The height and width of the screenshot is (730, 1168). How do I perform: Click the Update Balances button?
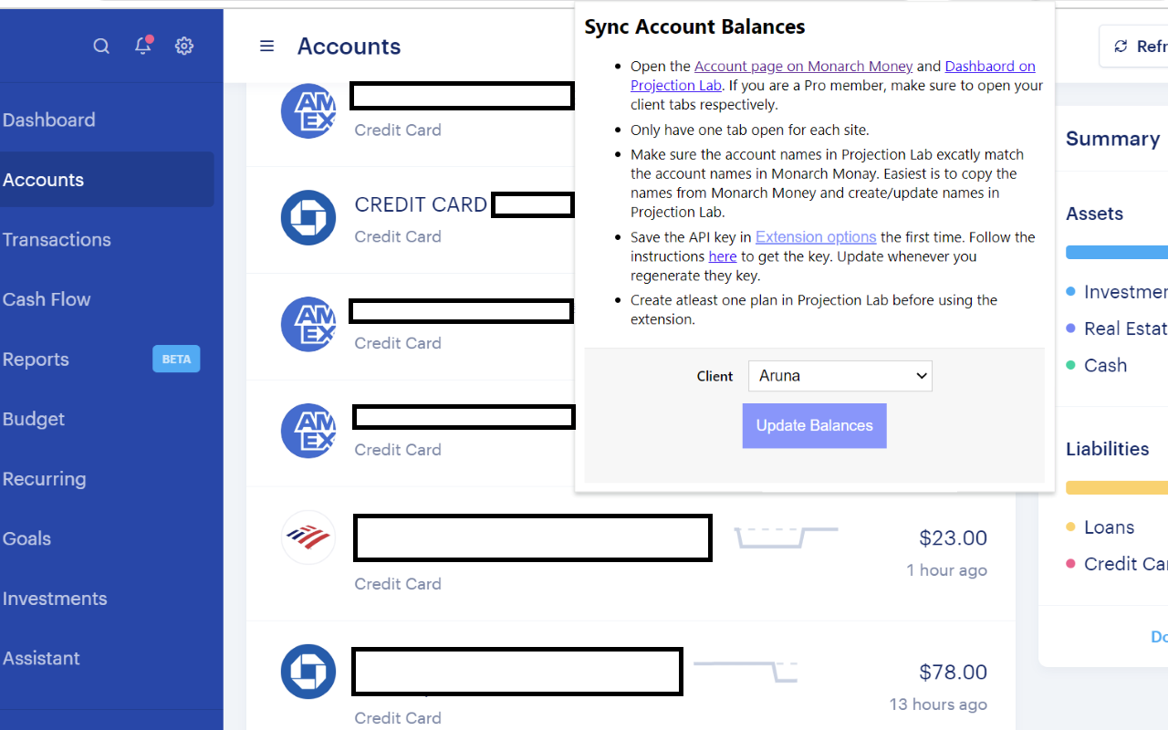click(815, 425)
